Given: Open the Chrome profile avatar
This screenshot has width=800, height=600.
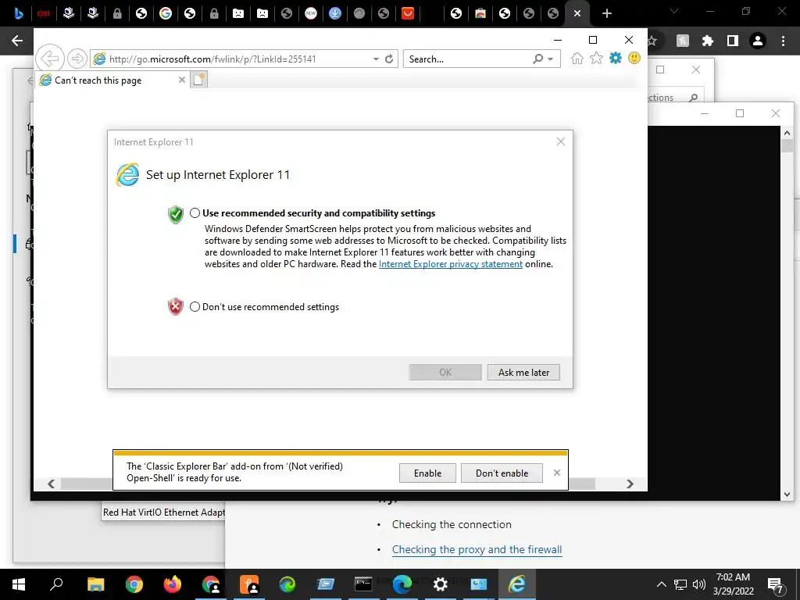Looking at the screenshot, I should click(758, 41).
